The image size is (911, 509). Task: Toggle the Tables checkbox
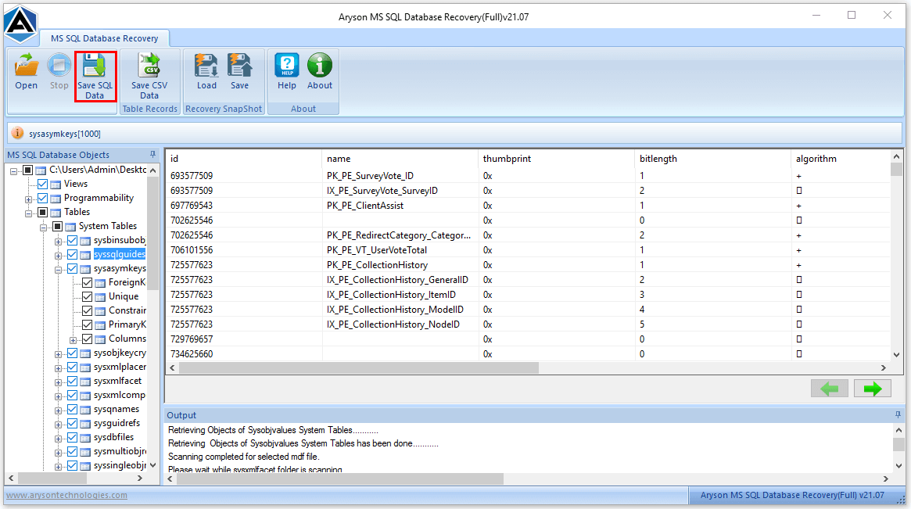(42, 212)
